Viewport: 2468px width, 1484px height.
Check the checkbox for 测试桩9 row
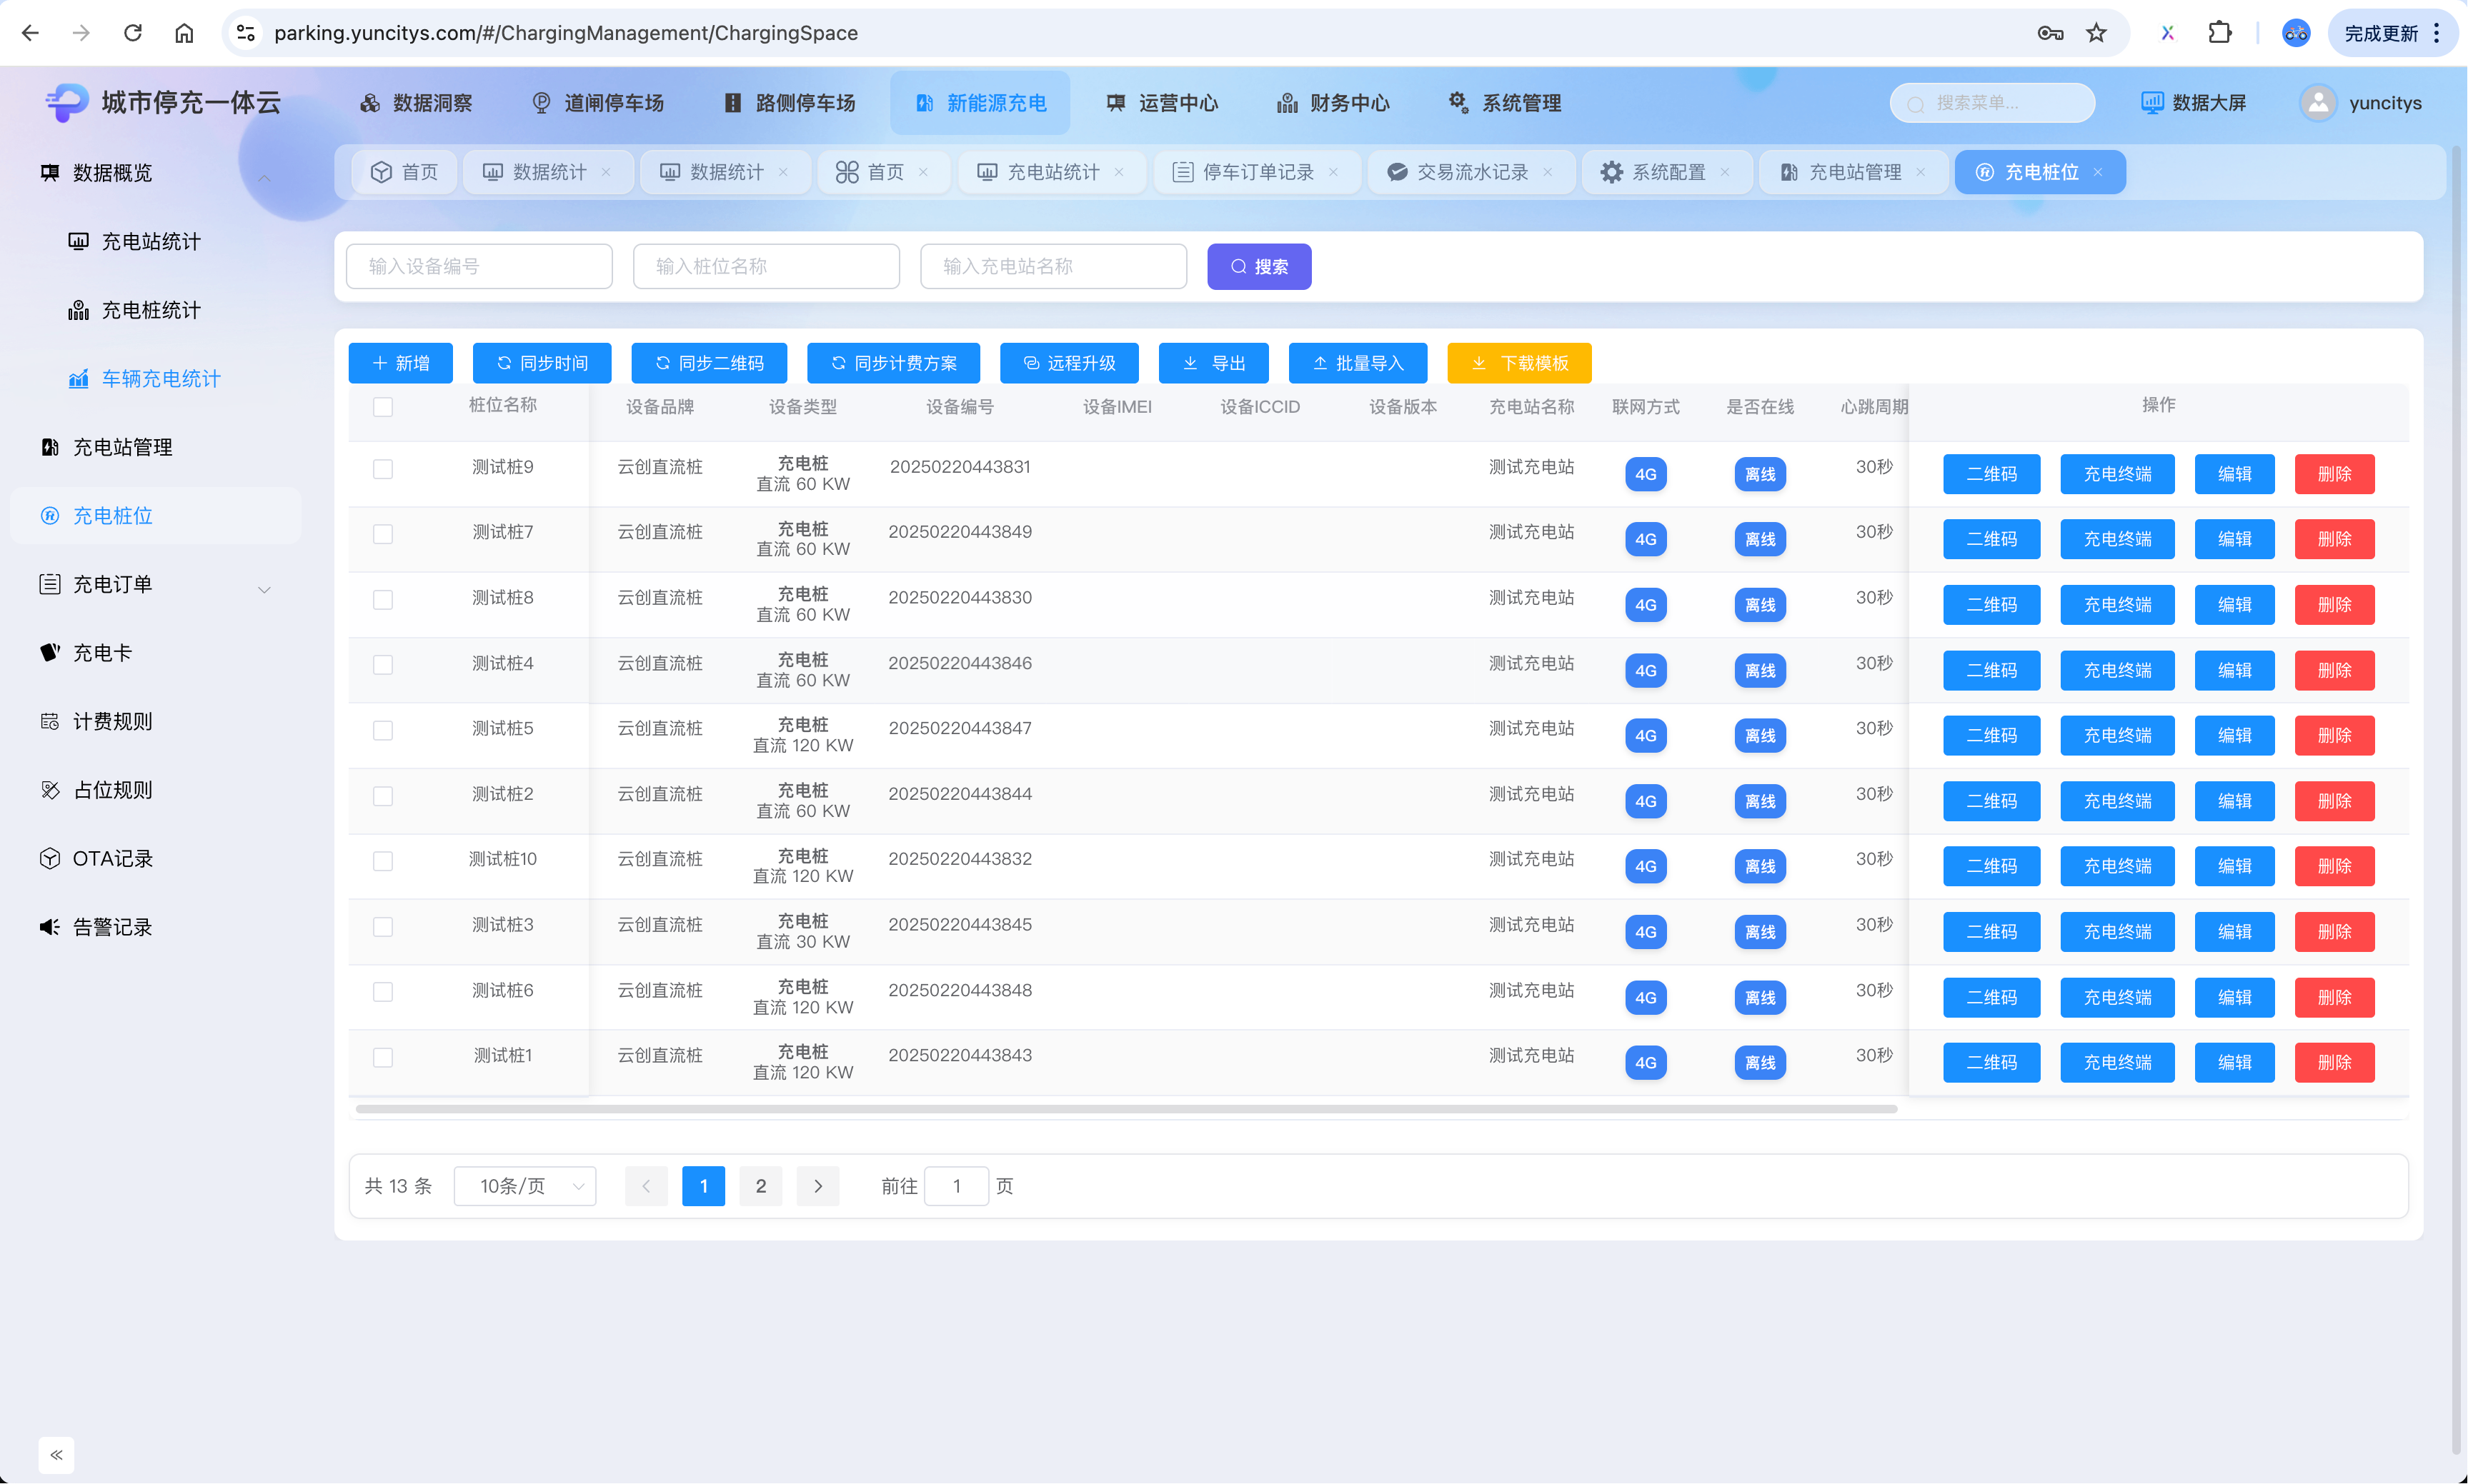tap(382, 469)
